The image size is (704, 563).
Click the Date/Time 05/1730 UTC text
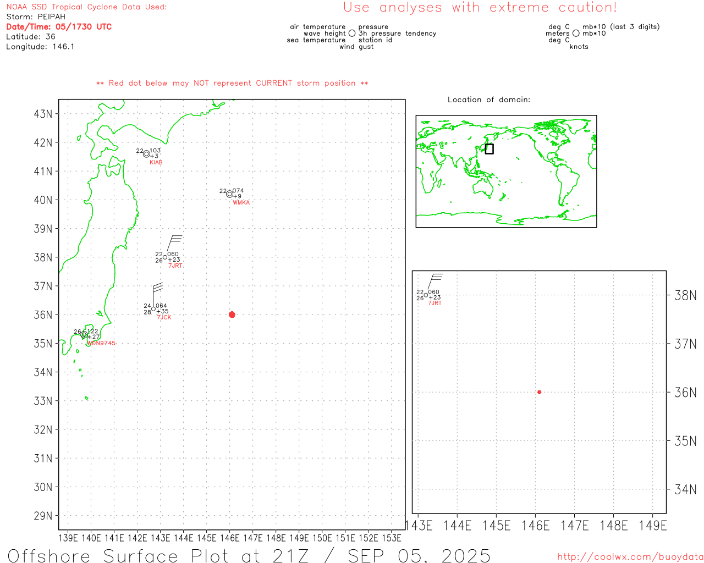(x=59, y=26)
